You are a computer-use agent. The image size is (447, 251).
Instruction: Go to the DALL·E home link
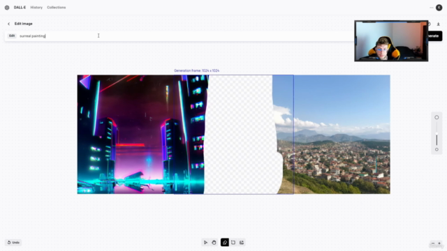(20, 8)
